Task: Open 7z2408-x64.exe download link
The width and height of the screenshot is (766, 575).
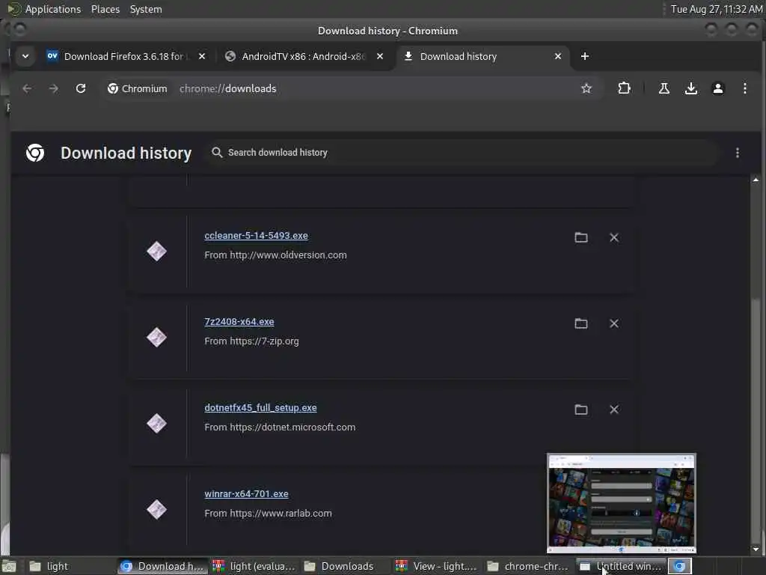Action: [239, 322]
